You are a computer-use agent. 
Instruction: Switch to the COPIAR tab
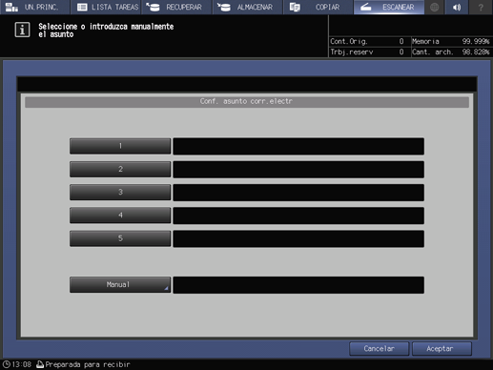(x=318, y=7)
